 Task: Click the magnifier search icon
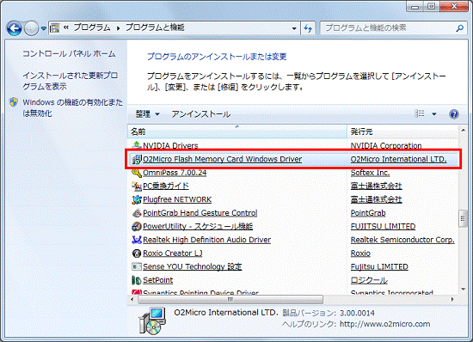click(x=460, y=28)
